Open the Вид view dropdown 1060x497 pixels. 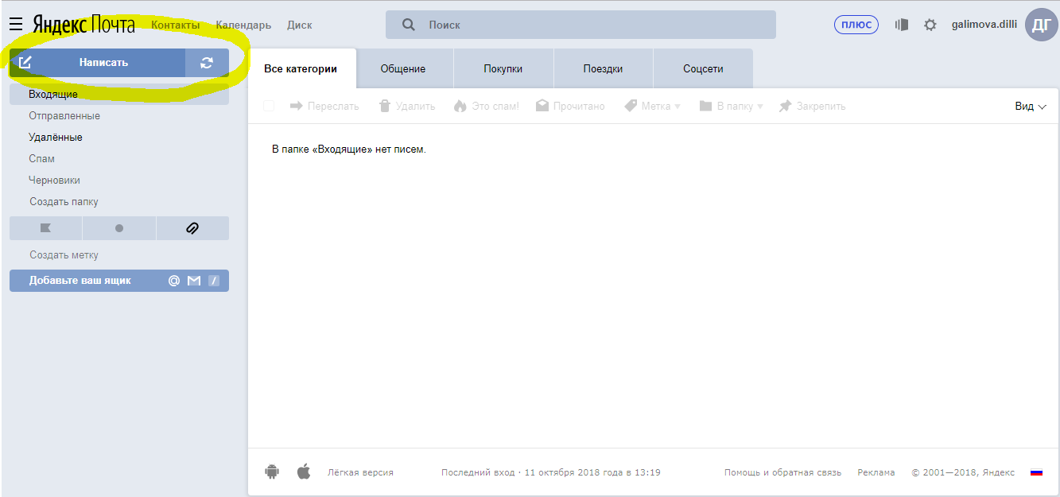point(1031,106)
